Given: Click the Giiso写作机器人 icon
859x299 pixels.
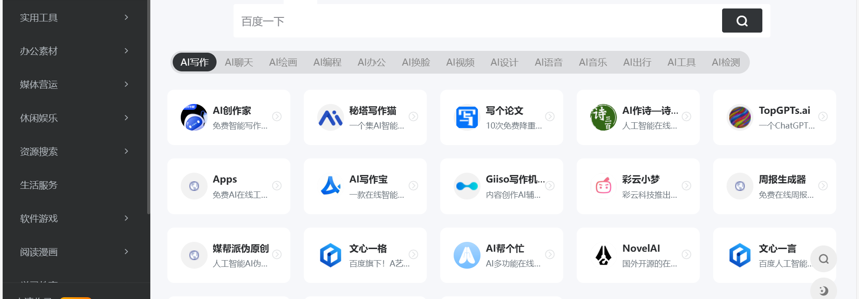Looking at the screenshot, I should tap(467, 186).
